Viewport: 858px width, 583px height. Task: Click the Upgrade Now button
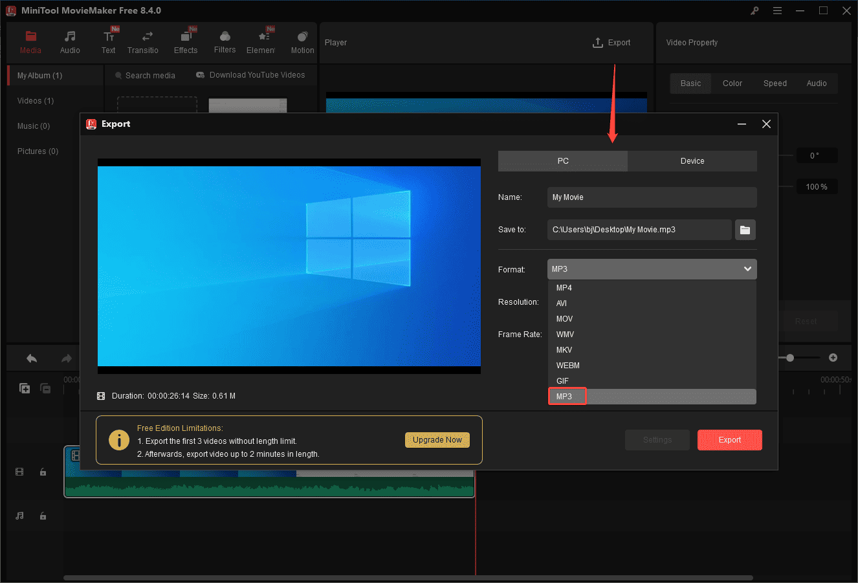pyautogui.click(x=437, y=439)
